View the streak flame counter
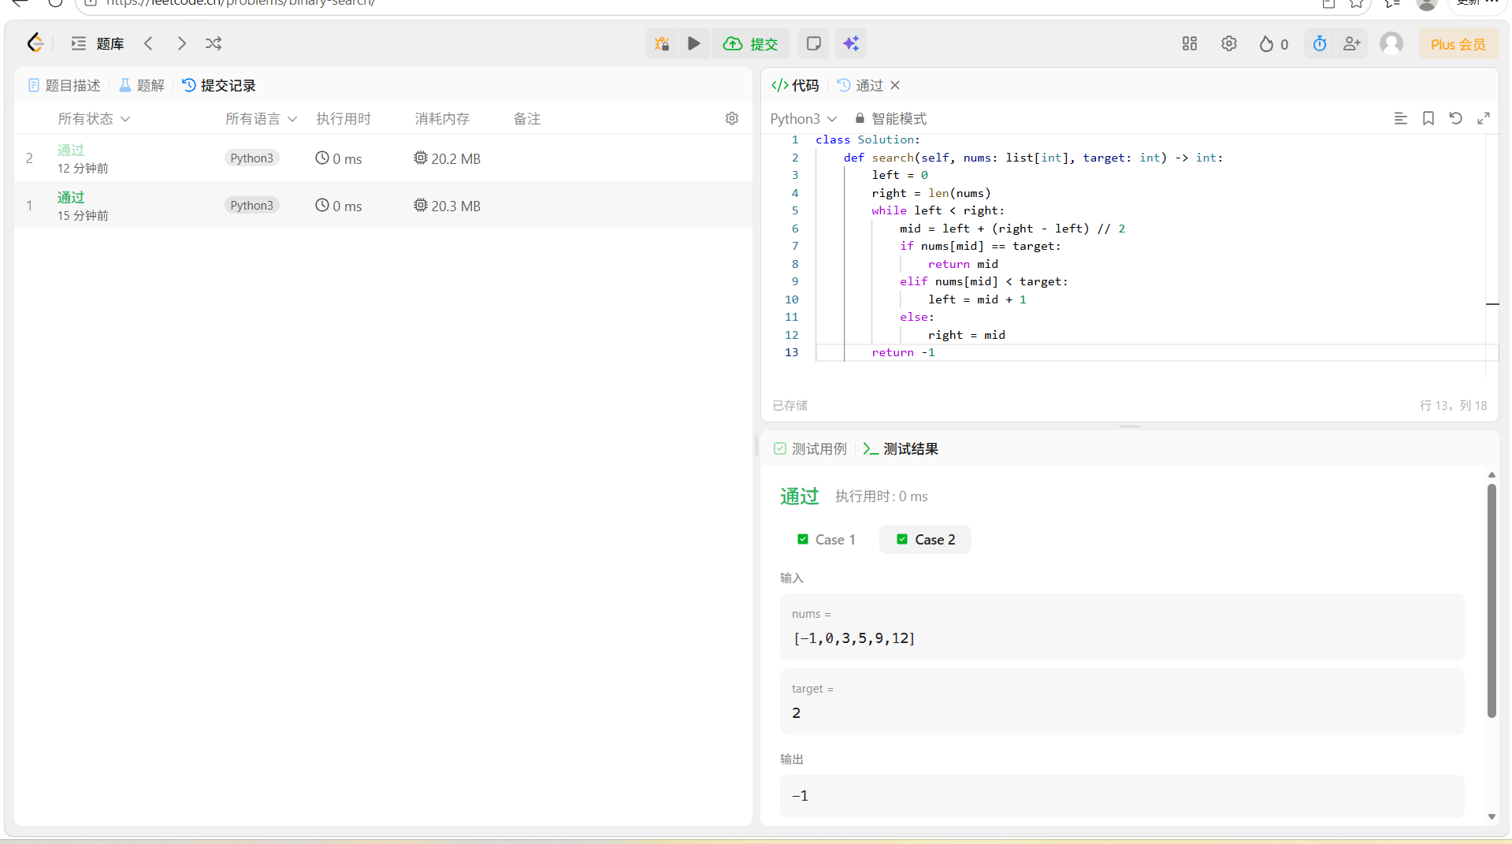The width and height of the screenshot is (1512, 844). coord(1273,44)
